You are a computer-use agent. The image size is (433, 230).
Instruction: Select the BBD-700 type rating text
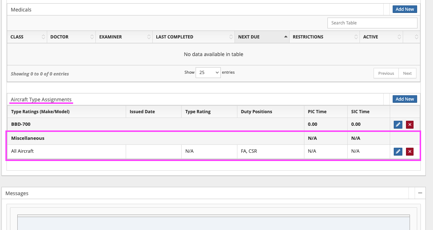pos(21,124)
